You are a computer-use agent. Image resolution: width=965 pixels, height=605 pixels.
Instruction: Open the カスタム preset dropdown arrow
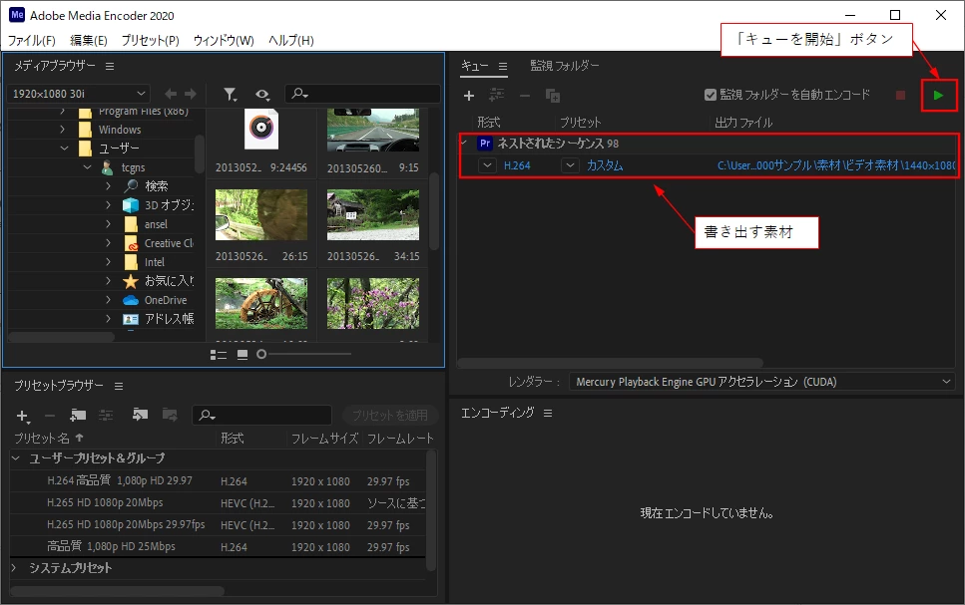pyautogui.click(x=571, y=165)
